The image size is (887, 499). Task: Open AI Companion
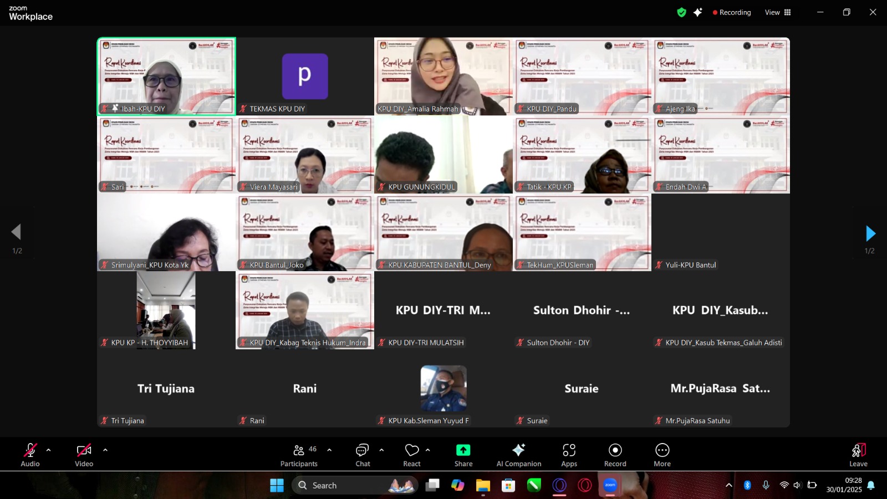coord(518,455)
